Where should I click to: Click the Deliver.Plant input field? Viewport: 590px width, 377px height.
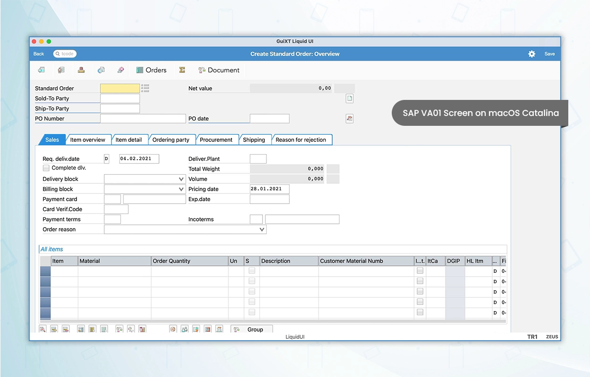(x=258, y=159)
